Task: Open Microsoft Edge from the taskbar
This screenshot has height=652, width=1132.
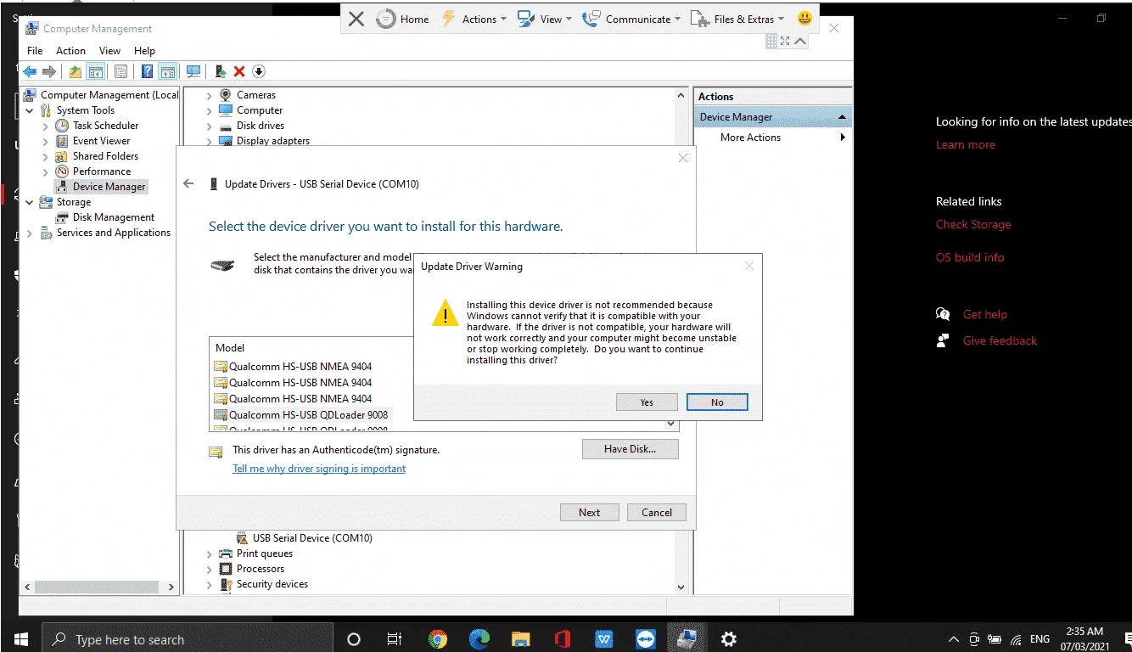Action: (x=479, y=639)
